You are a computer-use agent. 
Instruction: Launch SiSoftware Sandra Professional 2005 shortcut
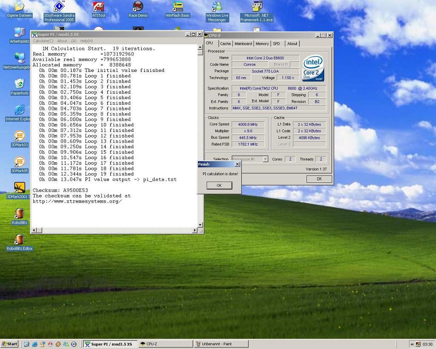59,11
